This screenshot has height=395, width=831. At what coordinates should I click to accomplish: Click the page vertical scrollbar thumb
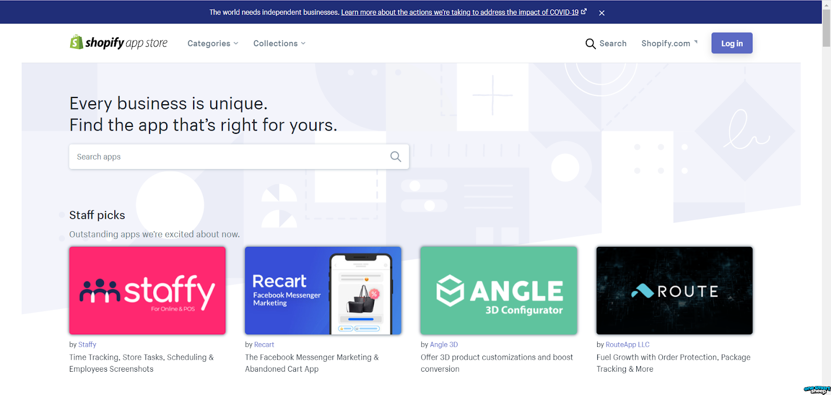(x=826, y=28)
